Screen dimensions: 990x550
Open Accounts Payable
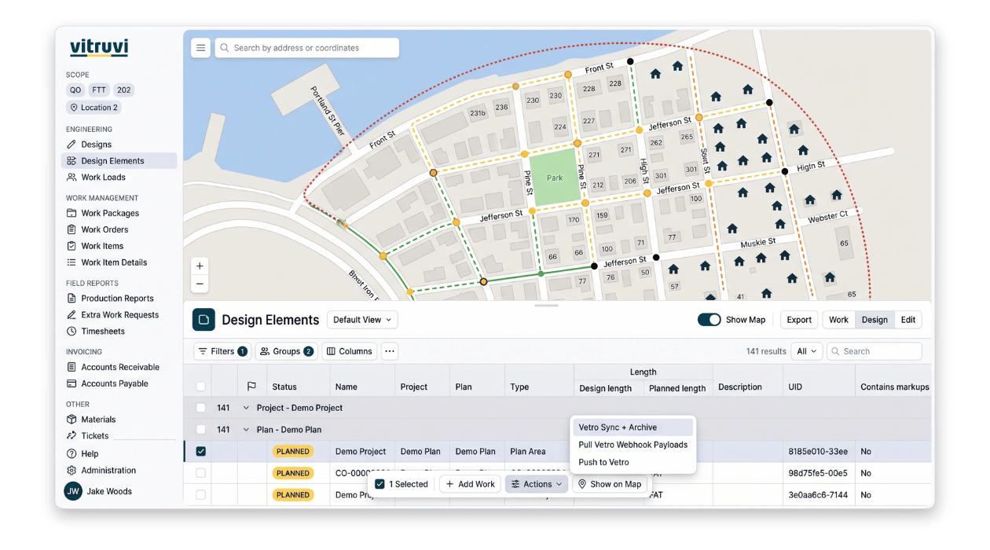pyautogui.click(x=115, y=383)
